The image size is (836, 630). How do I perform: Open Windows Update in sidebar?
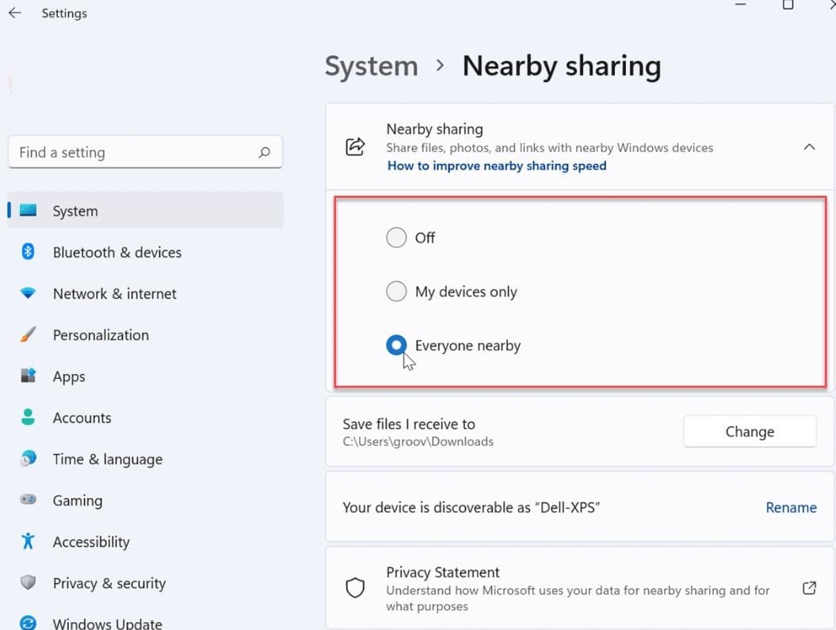click(107, 623)
